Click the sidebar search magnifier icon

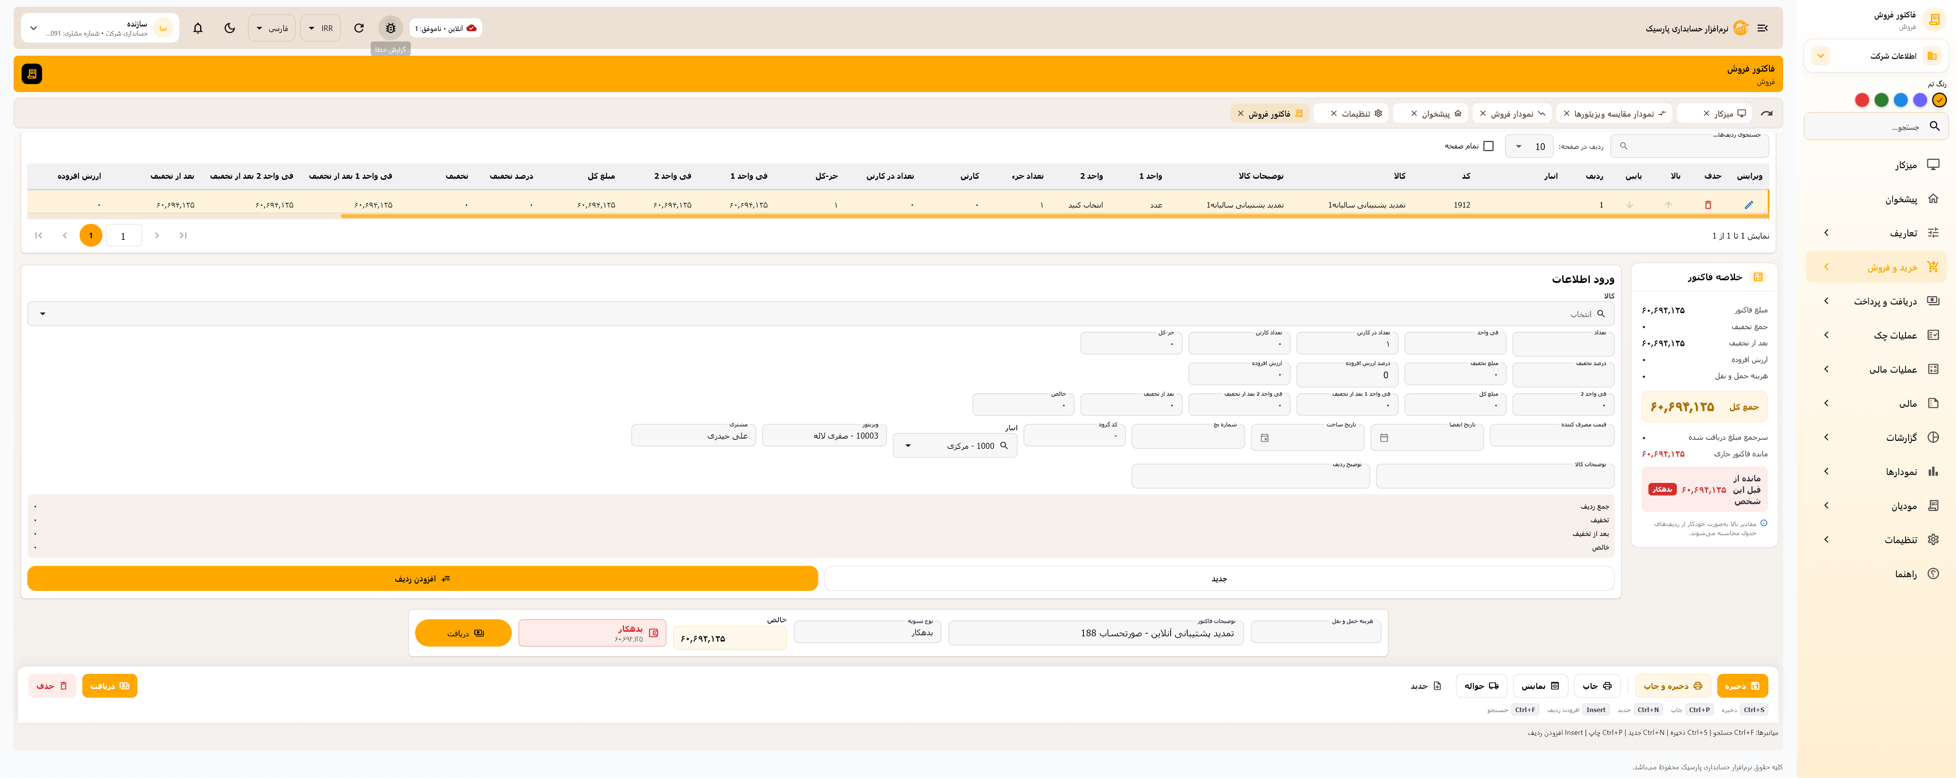point(1934,127)
